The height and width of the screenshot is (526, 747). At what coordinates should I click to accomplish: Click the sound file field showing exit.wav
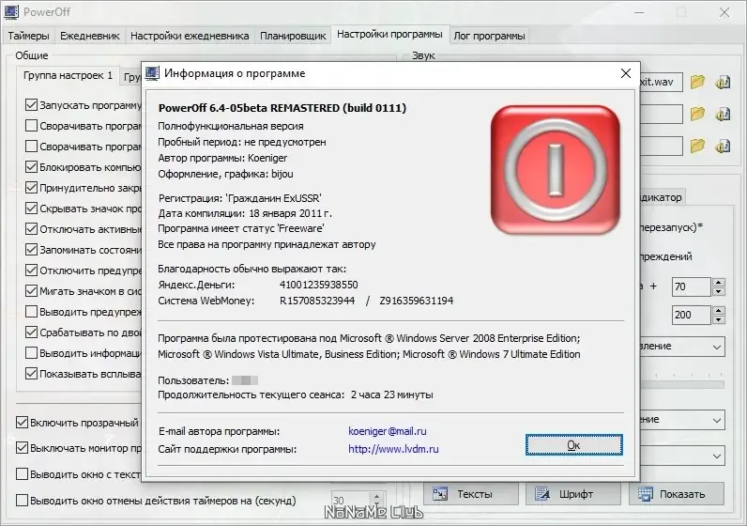point(662,82)
